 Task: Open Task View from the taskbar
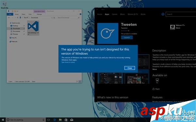click(49, 120)
